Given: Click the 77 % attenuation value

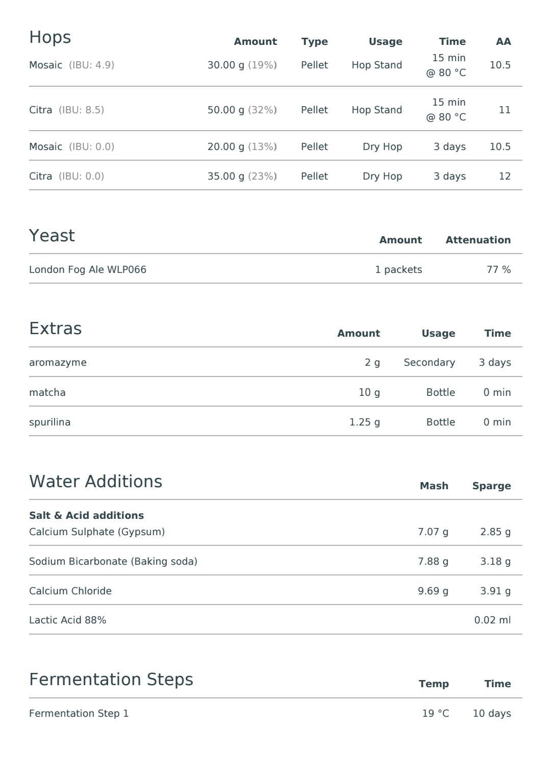Looking at the screenshot, I should tap(498, 270).
